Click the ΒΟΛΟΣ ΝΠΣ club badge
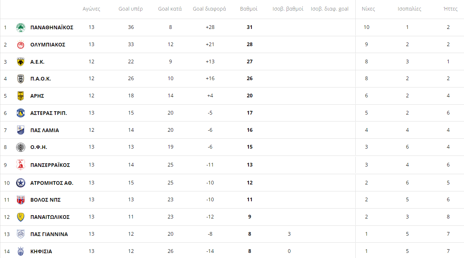 click(21, 200)
